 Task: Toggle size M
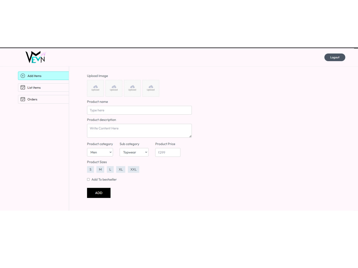pos(100,169)
